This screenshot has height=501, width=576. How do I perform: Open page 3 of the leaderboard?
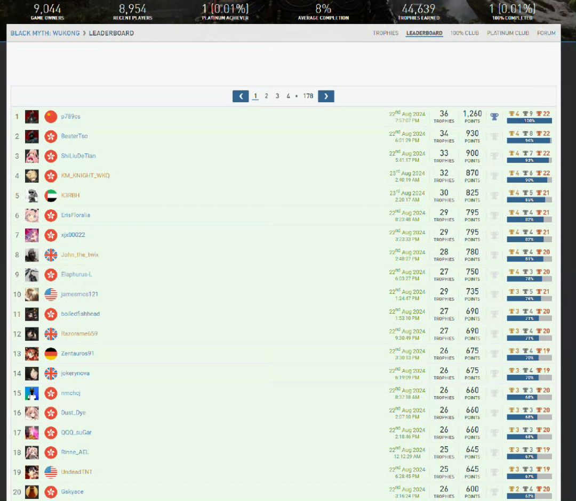pos(277,96)
